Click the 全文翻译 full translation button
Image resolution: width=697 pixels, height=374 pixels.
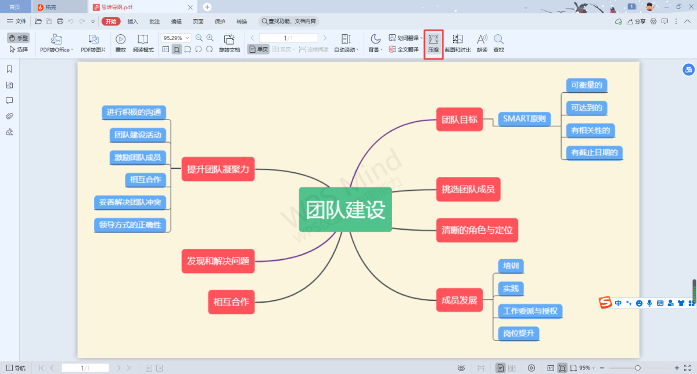404,49
